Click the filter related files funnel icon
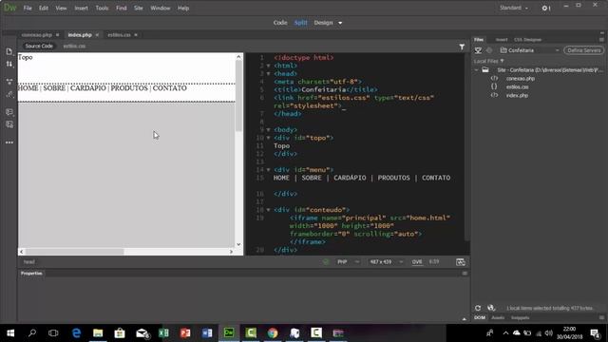 (x=462, y=47)
